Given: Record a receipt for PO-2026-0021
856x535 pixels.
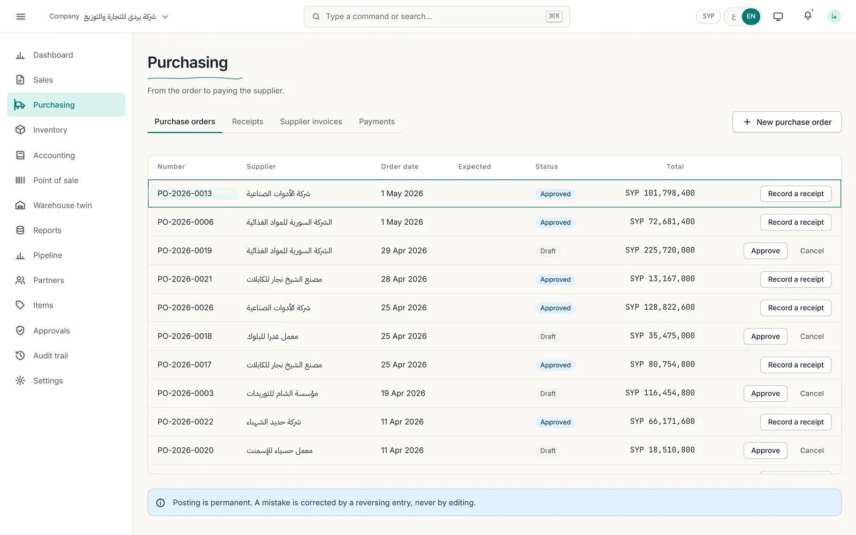Looking at the screenshot, I should [x=796, y=279].
